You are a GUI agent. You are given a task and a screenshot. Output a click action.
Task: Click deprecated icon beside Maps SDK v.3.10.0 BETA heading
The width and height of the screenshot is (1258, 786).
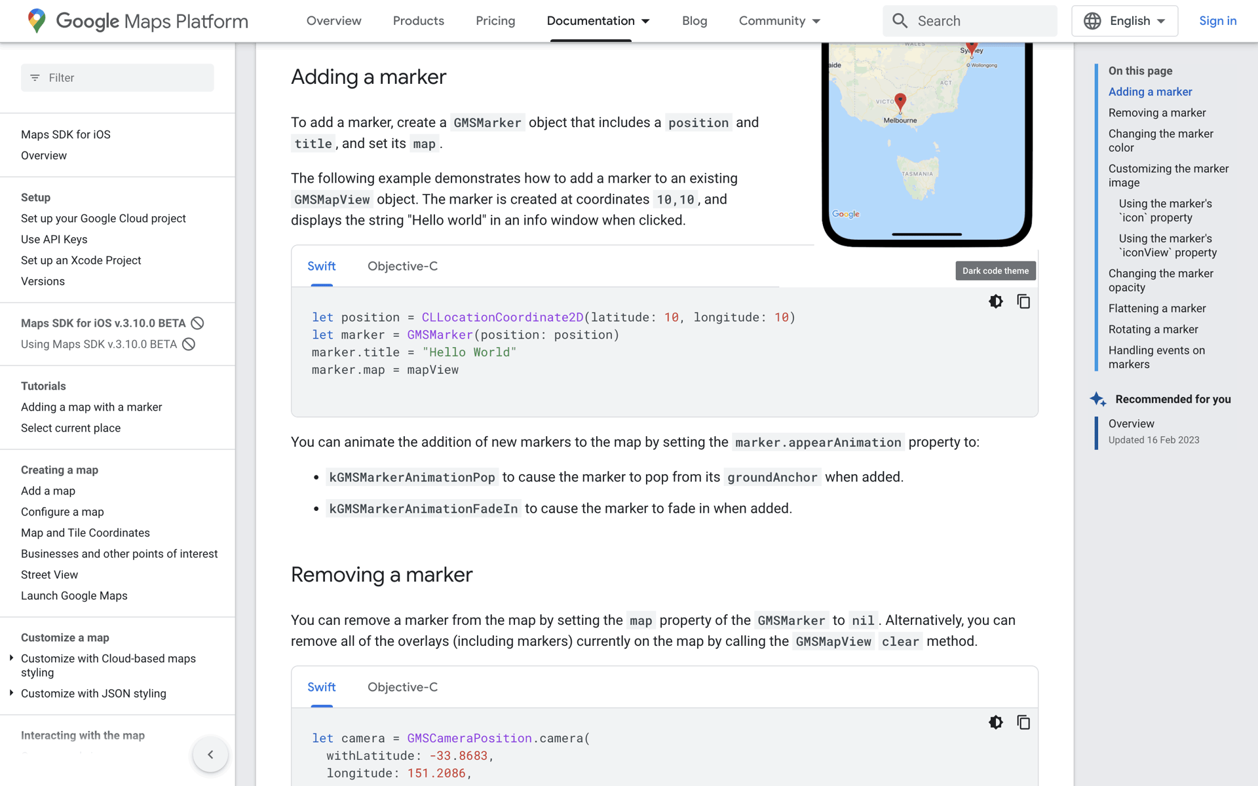tap(197, 323)
